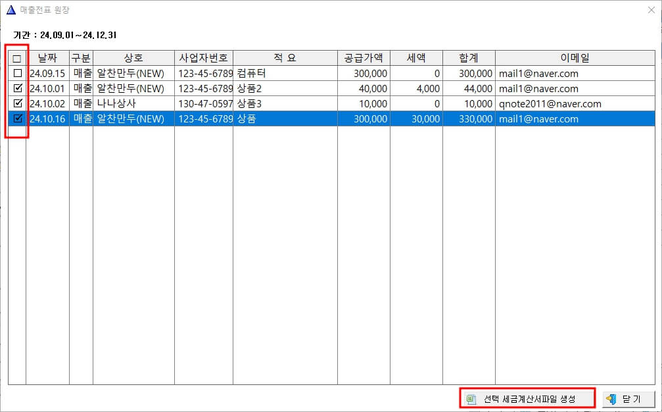This screenshot has height=412, width=662.
Task: Click the 닫기 button
Action: (x=628, y=398)
